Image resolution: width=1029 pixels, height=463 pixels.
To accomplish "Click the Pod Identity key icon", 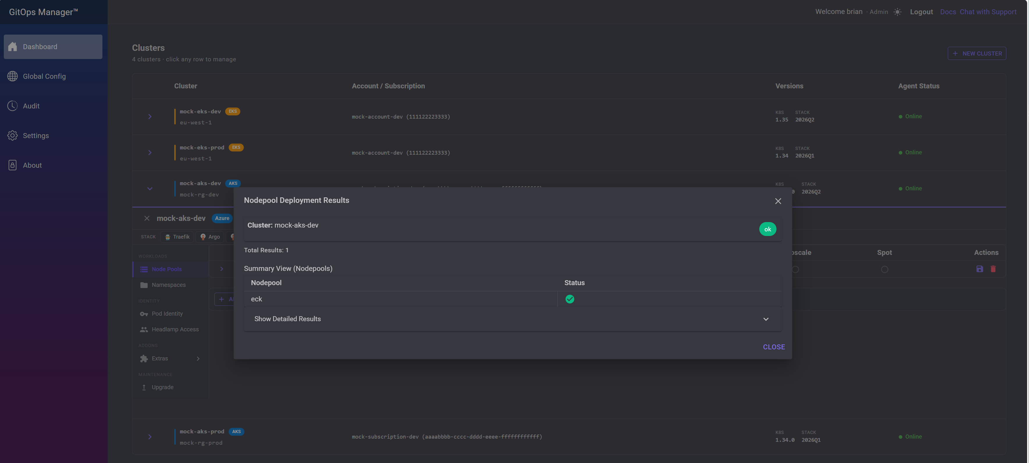I will [144, 314].
